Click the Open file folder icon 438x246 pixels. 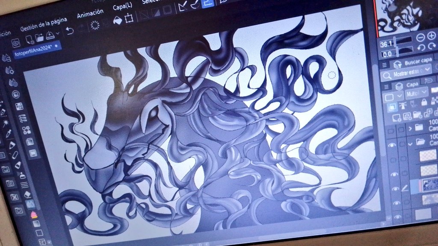[x=39, y=38]
